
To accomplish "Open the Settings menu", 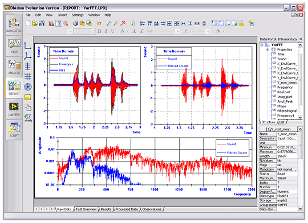I will click(78, 15).
